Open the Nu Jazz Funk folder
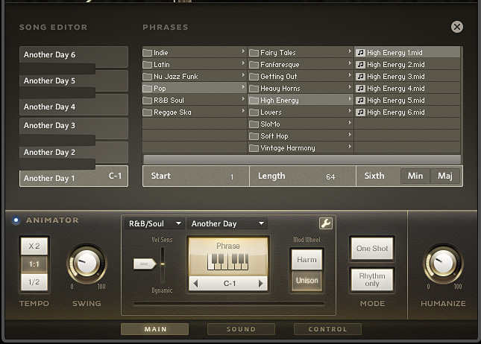Screen dimensions: 481x344 tap(176, 77)
